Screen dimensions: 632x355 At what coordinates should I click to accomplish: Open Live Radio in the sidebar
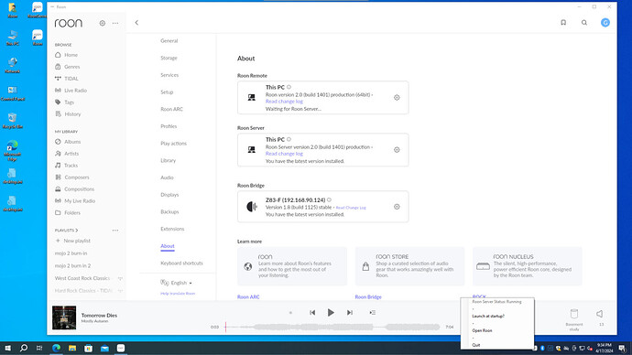pyautogui.click(x=75, y=91)
